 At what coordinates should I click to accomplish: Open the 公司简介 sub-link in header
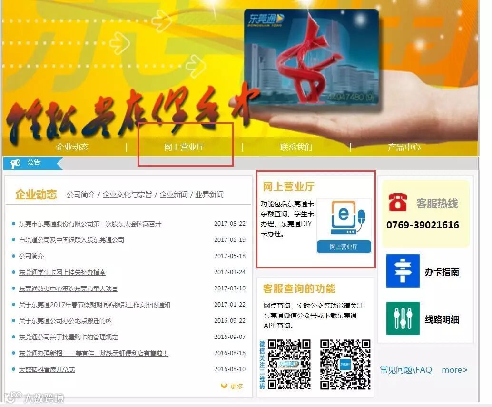click(x=80, y=195)
